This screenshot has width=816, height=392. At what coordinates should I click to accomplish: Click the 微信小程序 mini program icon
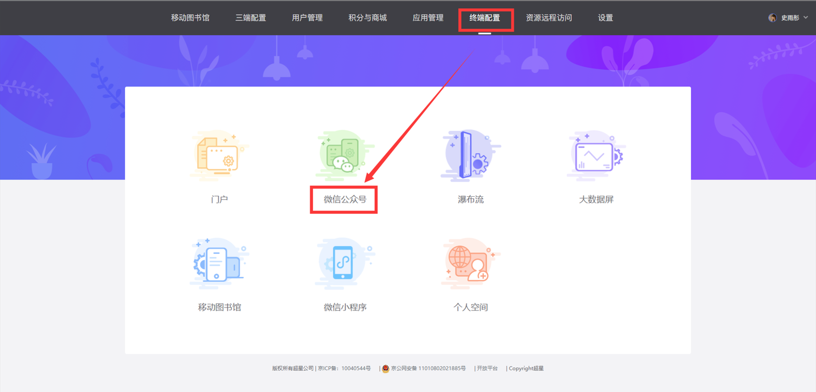click(x=344, y=263)
